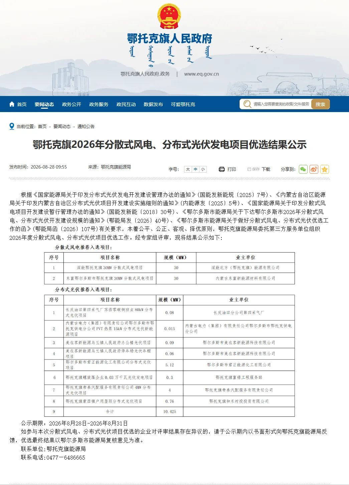Viewport: 349px width, 485px height.
Task: Click 合计 cell in the table
Action: click(x=110, y=412)
